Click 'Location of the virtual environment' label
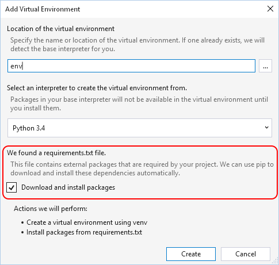This screenshot has height=265, width=279. tap(60, 29)
